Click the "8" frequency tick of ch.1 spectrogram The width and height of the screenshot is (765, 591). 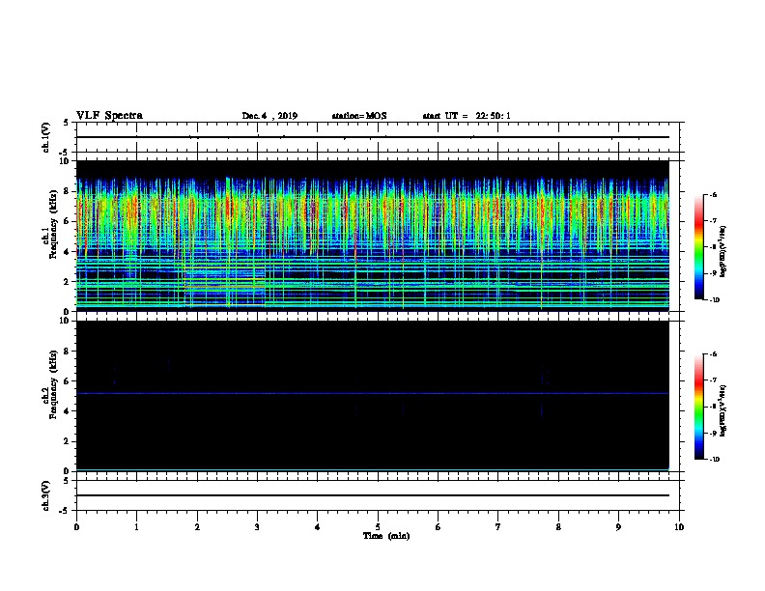[67, 191]
